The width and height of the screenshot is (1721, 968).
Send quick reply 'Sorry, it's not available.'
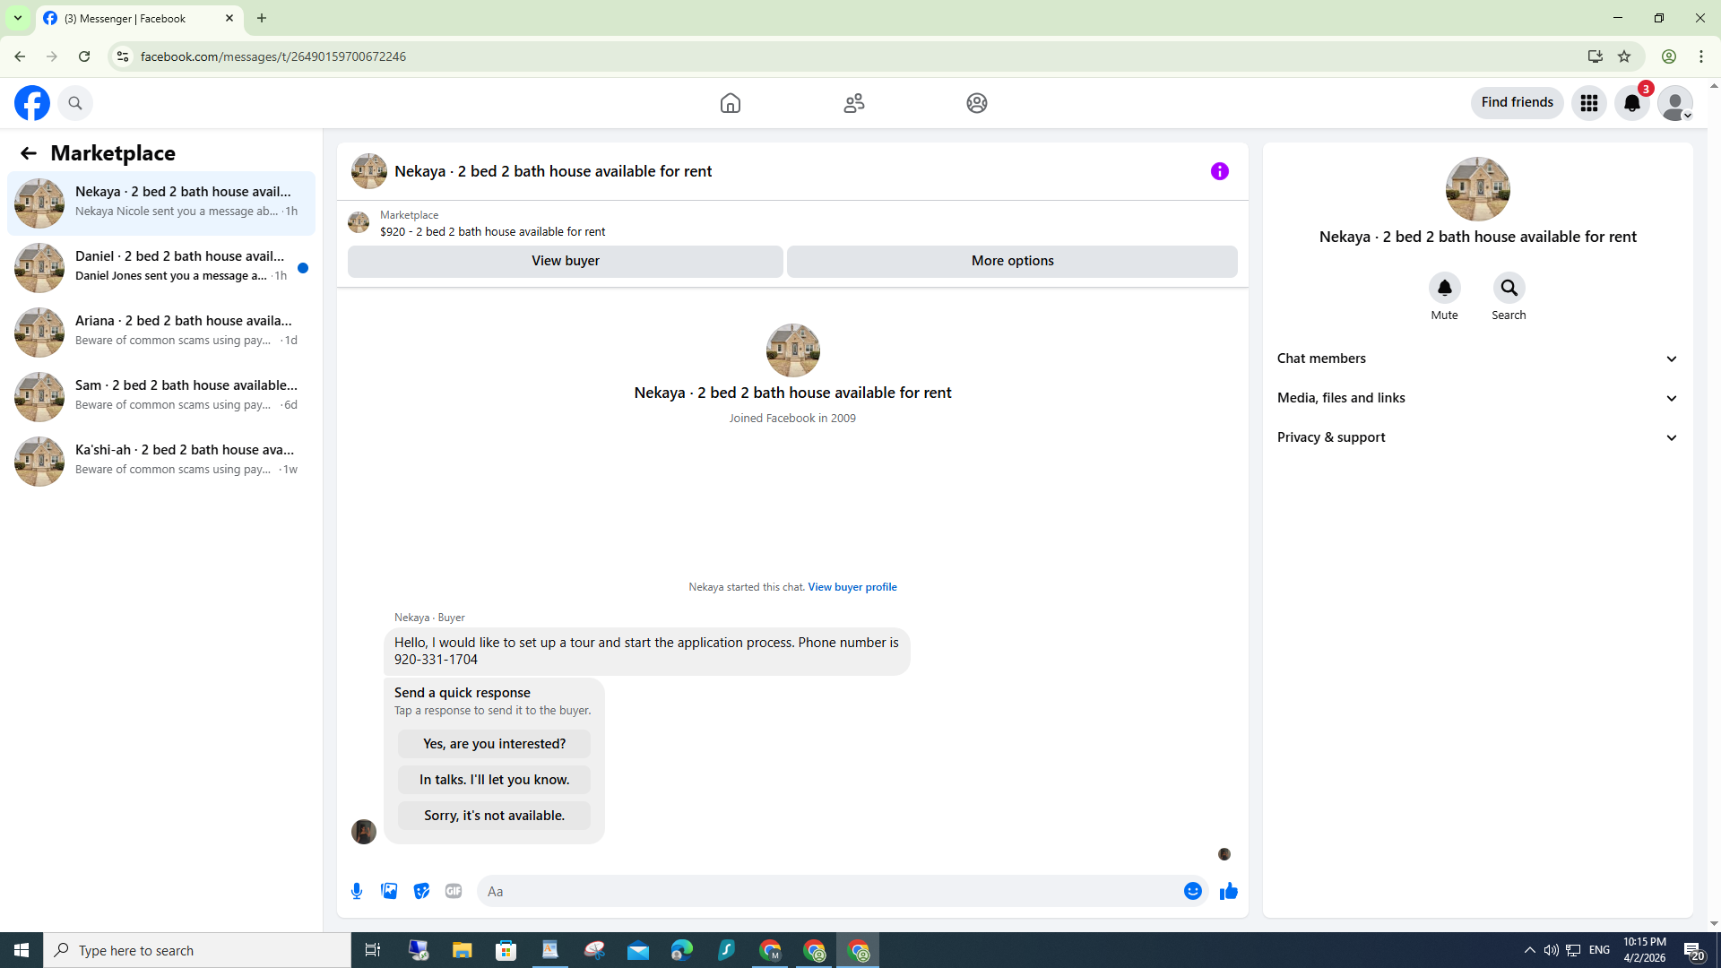(494, 816)
